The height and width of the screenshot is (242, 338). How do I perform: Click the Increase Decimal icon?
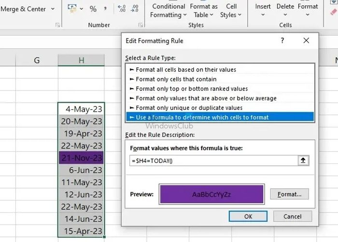click(122, 9)
